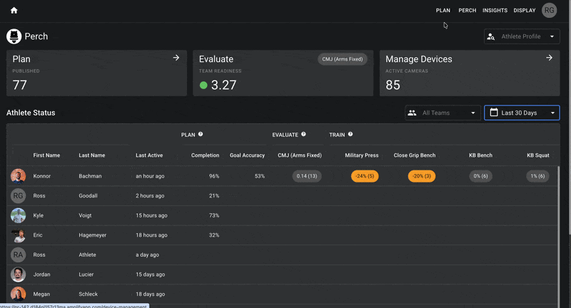Click the Perch logo icon
The width and height of the screenshot is (571, 308).
tap(14, 36)
